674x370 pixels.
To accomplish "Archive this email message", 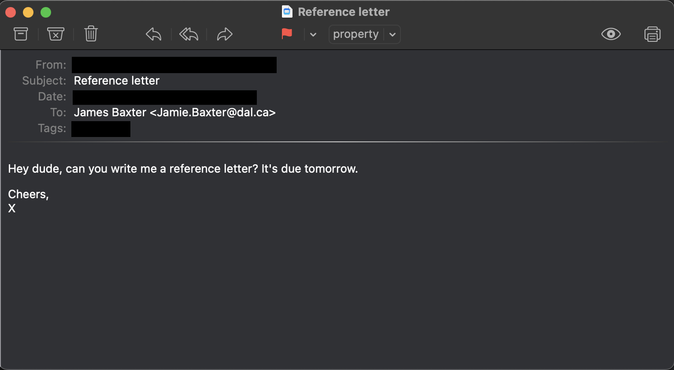I will point(21,34).
